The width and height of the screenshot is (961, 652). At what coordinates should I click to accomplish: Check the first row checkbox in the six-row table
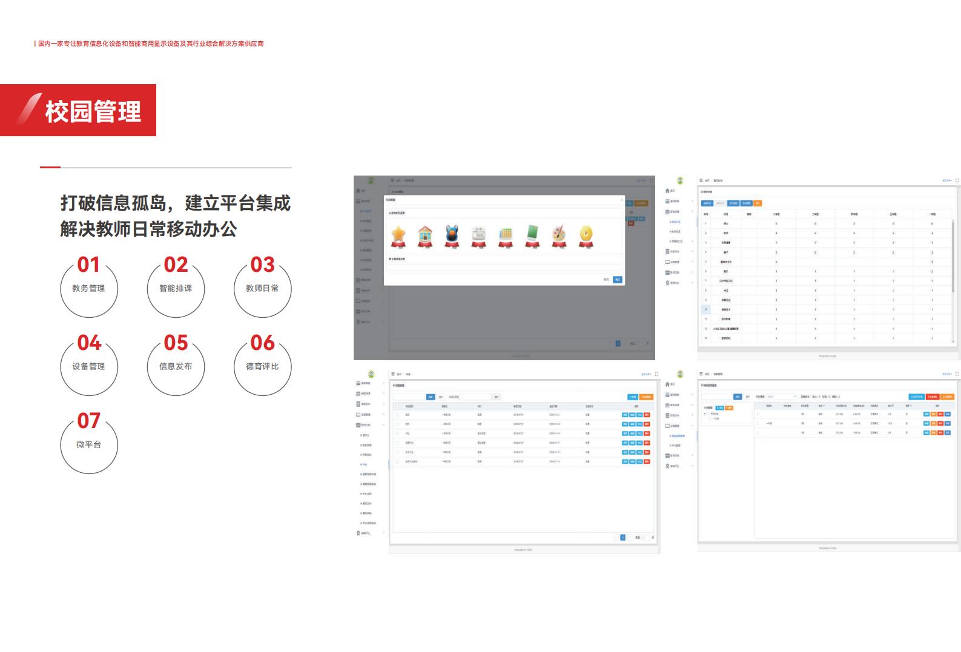click(x=397, y=415)
